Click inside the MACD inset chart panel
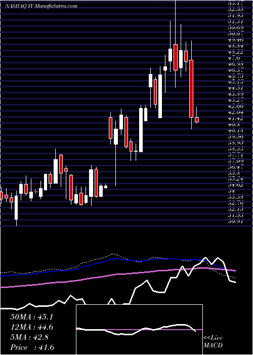Screen dimensions: 253x355 tap(139, 330)
